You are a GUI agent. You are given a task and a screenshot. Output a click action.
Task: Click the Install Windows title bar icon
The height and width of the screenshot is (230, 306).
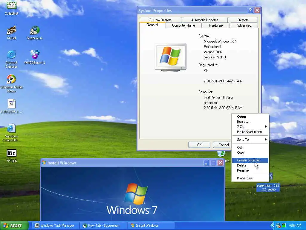44,163
